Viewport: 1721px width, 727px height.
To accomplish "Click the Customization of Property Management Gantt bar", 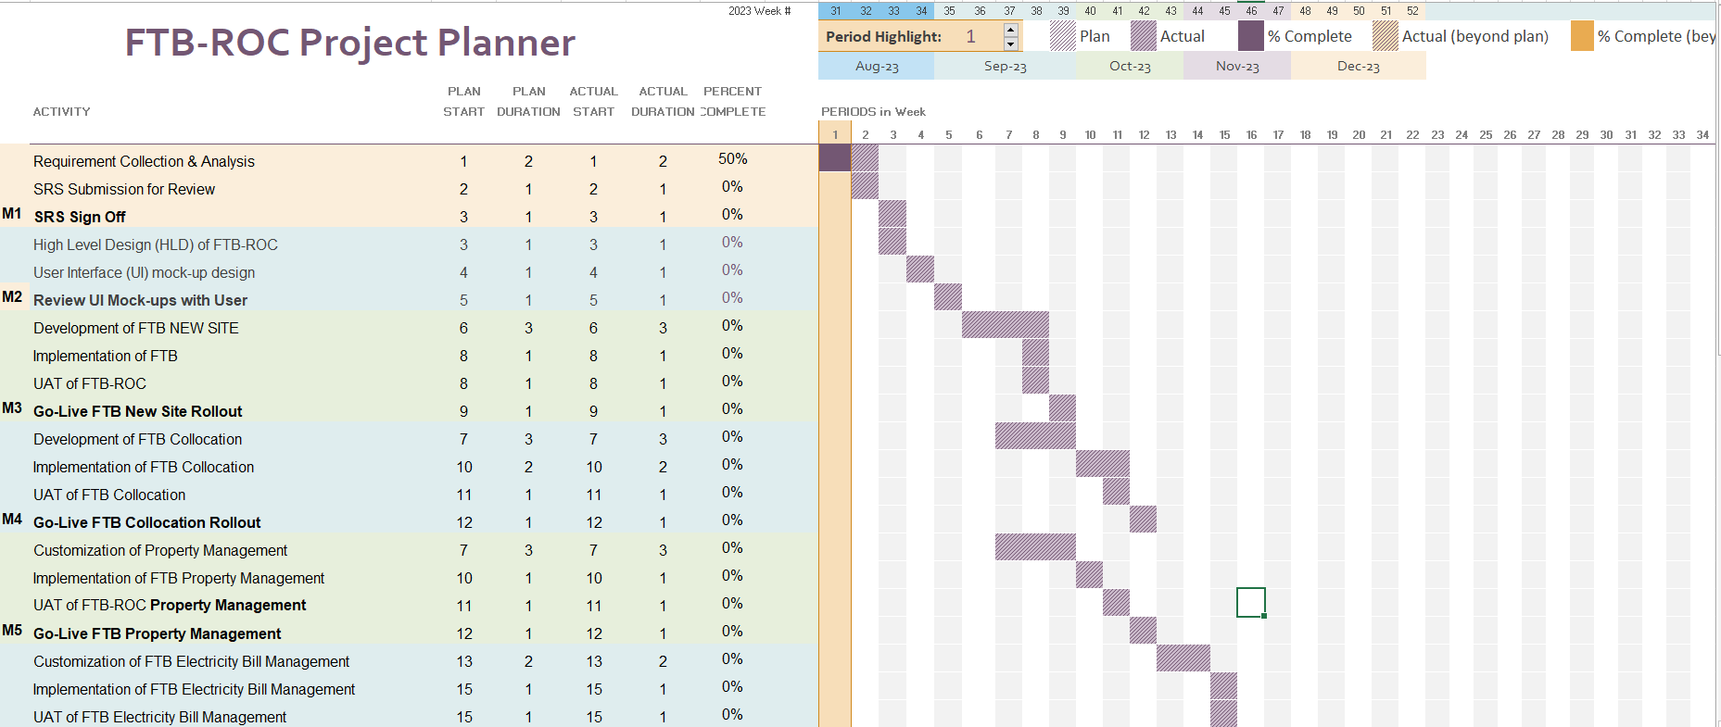I will 1035,547.
